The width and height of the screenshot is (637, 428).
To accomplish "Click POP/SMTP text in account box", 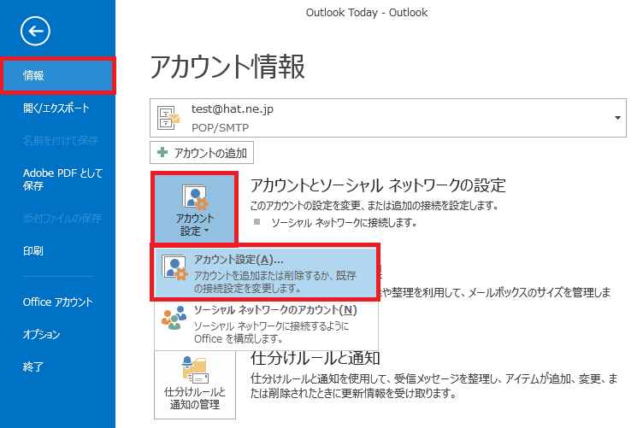I will point(220,127).
